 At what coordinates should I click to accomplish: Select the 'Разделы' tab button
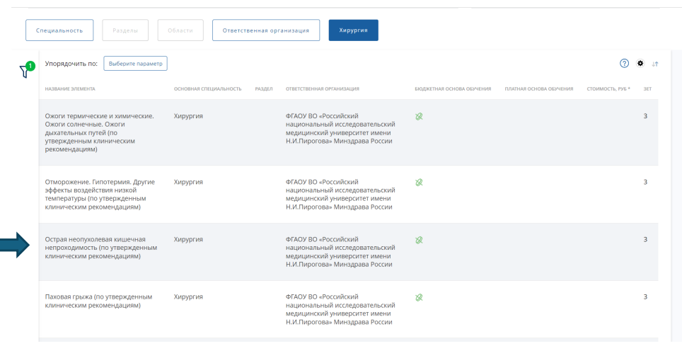[x=125, y=30]
